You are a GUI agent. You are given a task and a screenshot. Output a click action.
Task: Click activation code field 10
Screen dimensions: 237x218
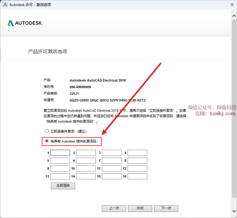[86, 168]
